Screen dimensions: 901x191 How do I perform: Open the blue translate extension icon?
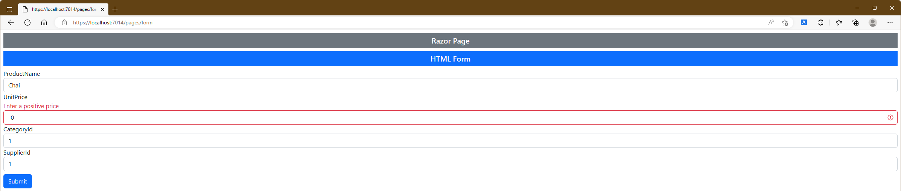(804, 23)
